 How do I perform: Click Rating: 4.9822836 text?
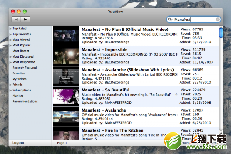tap(97, 38)
